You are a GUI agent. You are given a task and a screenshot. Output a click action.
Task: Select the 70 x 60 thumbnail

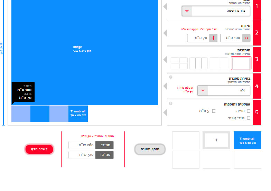[x=78, y=114]
